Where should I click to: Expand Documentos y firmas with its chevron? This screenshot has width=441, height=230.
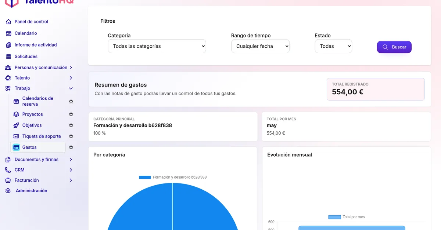pyautogui.click(x=71, y=160)
